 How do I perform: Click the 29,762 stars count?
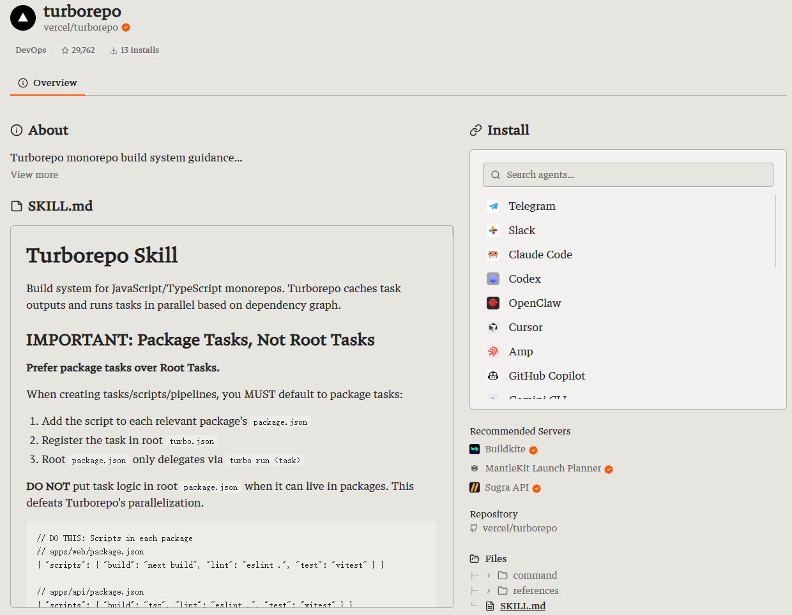[83, 50]
